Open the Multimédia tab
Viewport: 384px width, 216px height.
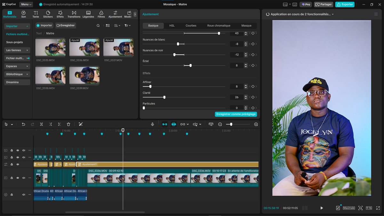click(10, 14)
